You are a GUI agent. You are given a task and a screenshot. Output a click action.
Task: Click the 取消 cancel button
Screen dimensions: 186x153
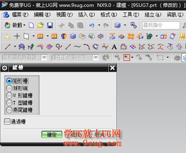coord(99,134)
